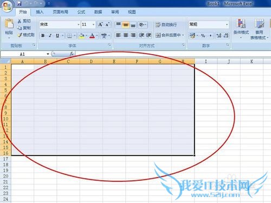Increase the indent
This screenshot has height=203, width=271.
[x=149, y=35]
